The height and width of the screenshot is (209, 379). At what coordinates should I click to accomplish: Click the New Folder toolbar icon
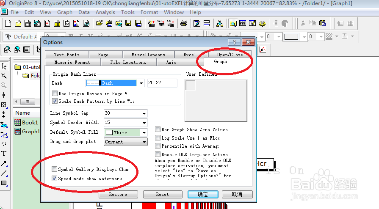click(18, 23)
